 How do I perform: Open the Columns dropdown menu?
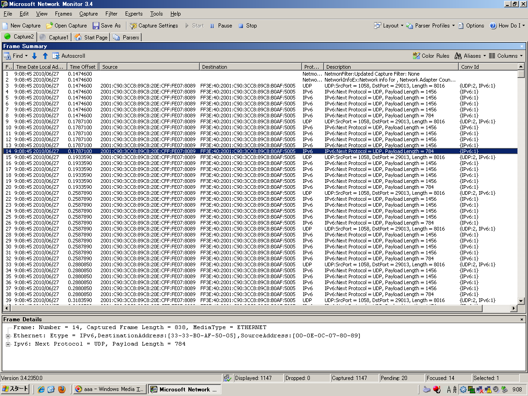(x=506, y=56)
